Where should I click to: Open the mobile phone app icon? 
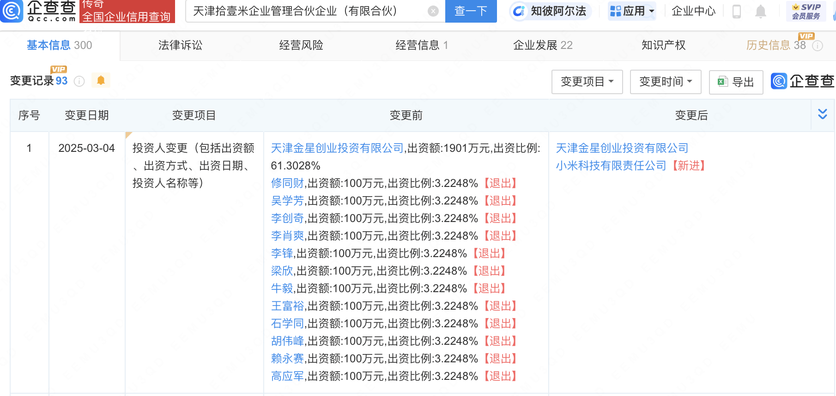pyautogui.click(x=737, y=11)
